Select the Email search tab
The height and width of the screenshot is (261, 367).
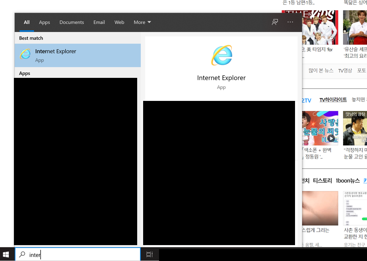point(99,22)
